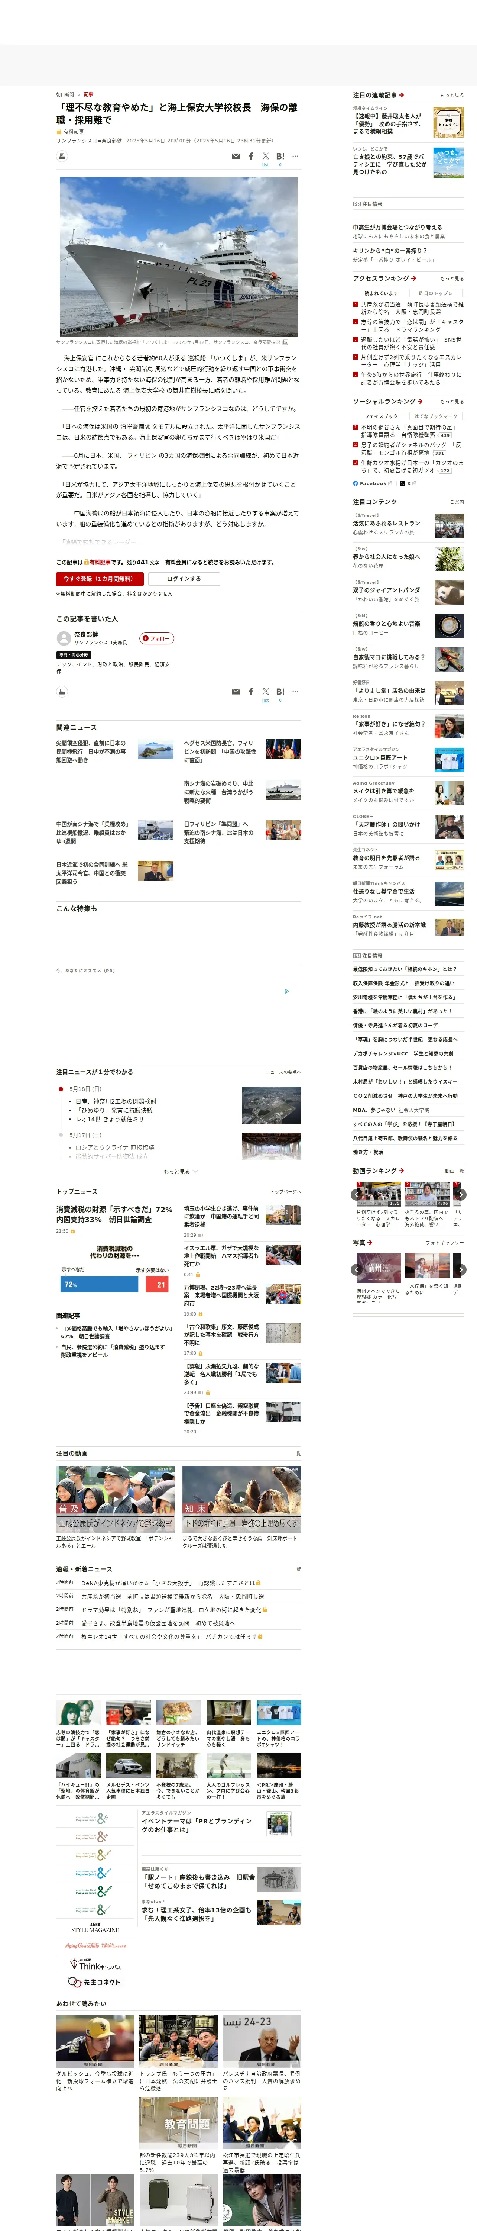Open フォトギャラリー link
This screenshot has width=477, height=2231.
pos(445,1242)
